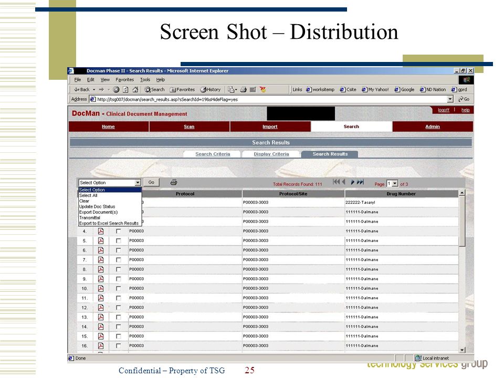
Task: Check the box for row 6
Action: pos(118,250)
